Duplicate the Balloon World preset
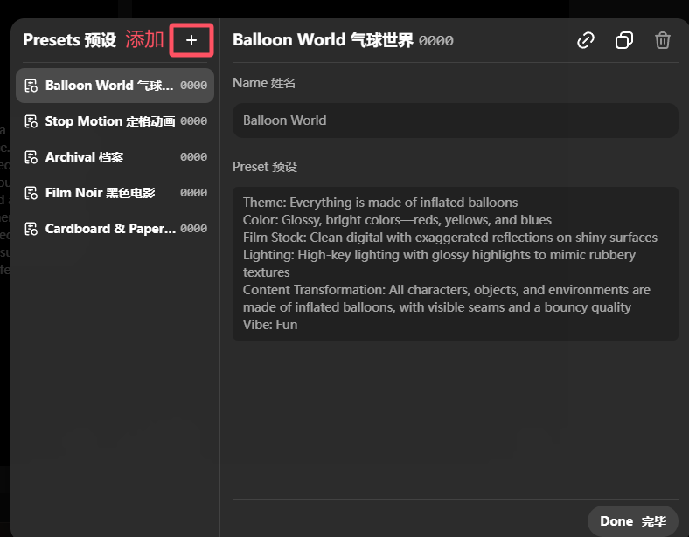Screen dimensions: 689x537 pyautogui.click(x=624, y=40)
